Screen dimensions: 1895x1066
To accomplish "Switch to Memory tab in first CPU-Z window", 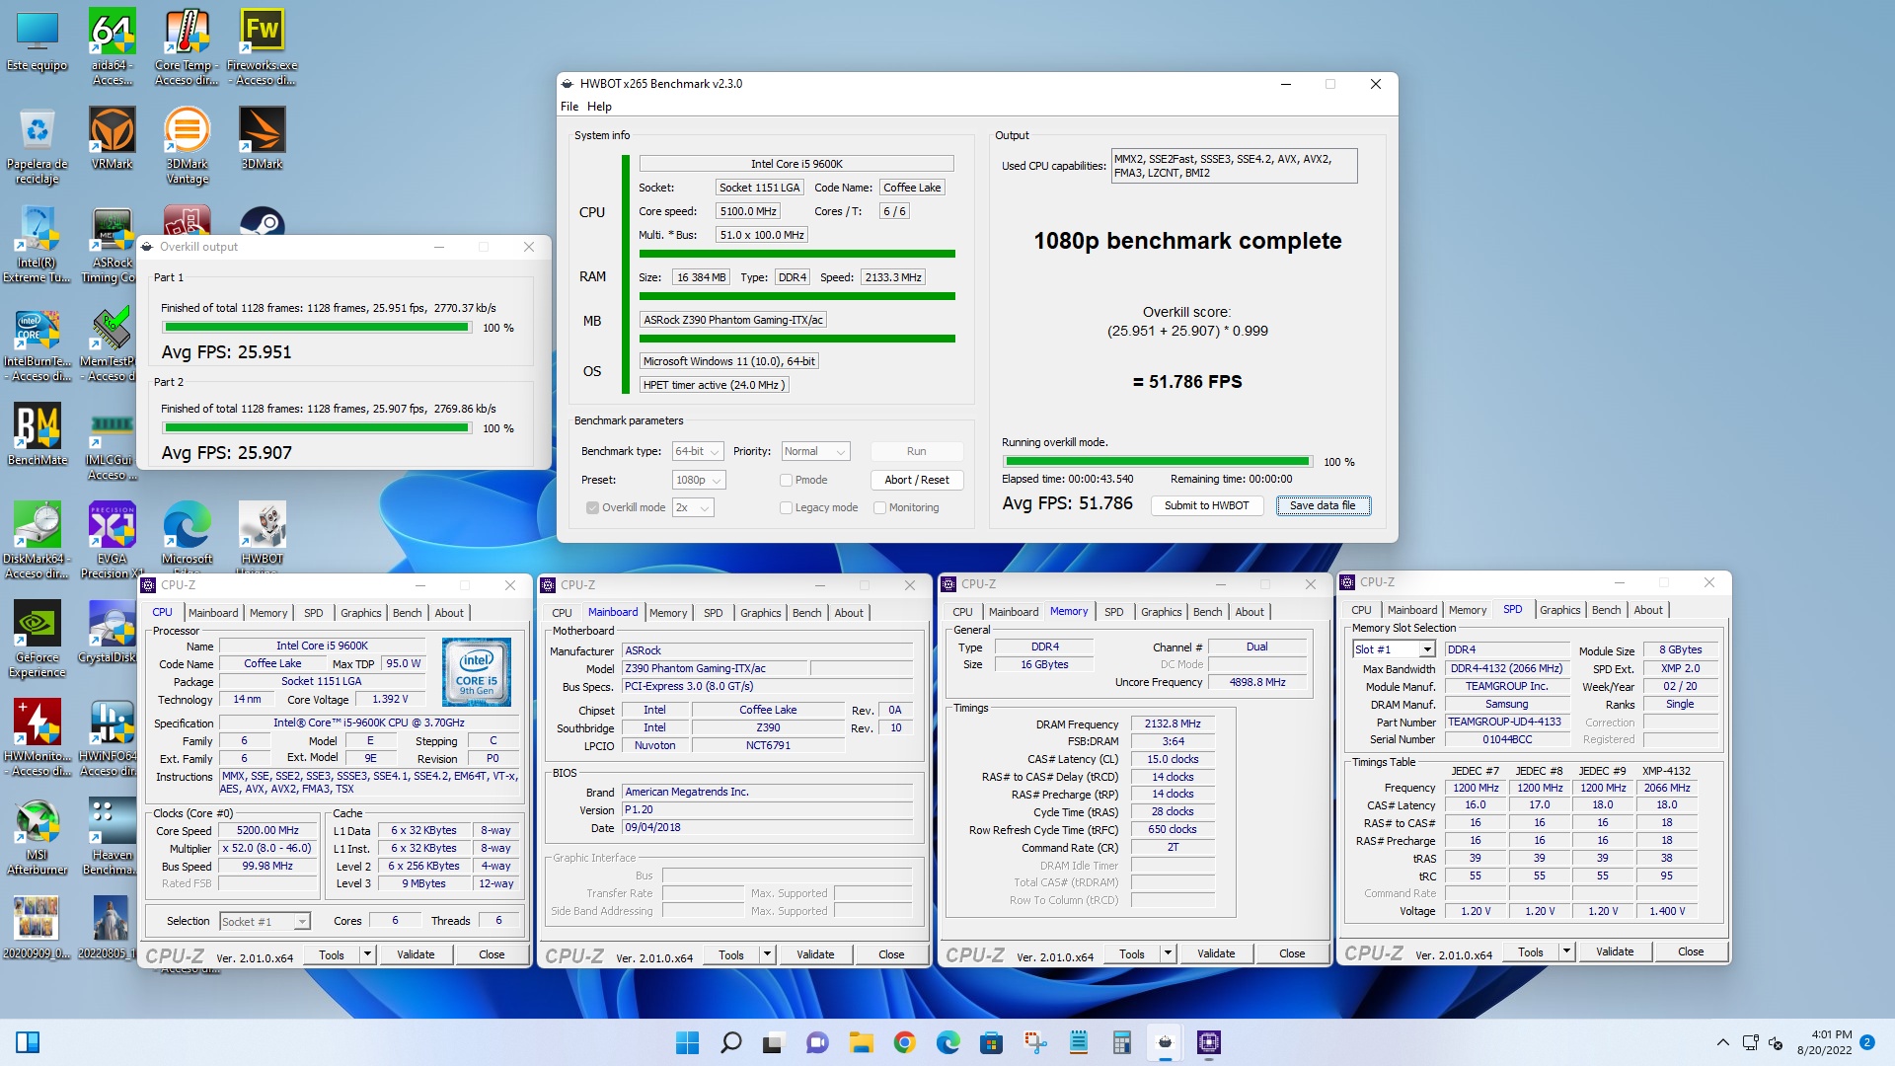I will [268, 613].
